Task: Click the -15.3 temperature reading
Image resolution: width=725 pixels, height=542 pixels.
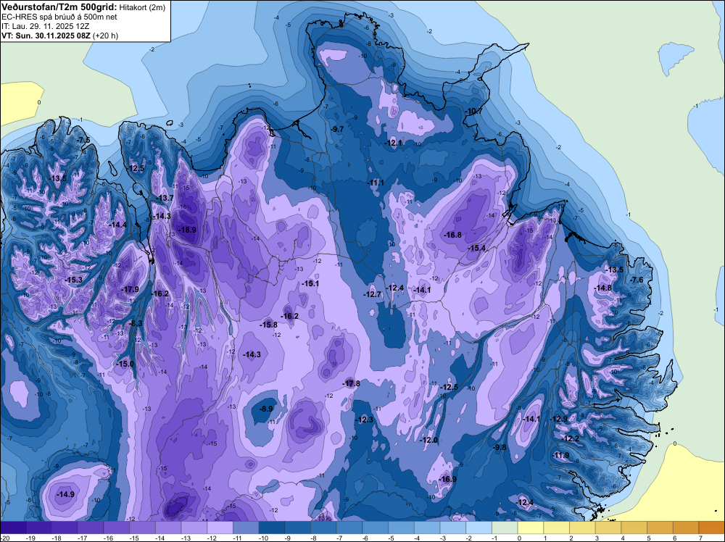Action: pos(73,280)
